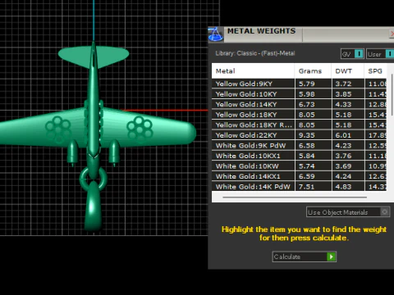Screen dimensions: 394x295
Task: Click the 4.83 DWT value
Action: 343,187
